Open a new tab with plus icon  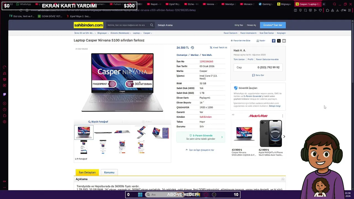point(324,4)
